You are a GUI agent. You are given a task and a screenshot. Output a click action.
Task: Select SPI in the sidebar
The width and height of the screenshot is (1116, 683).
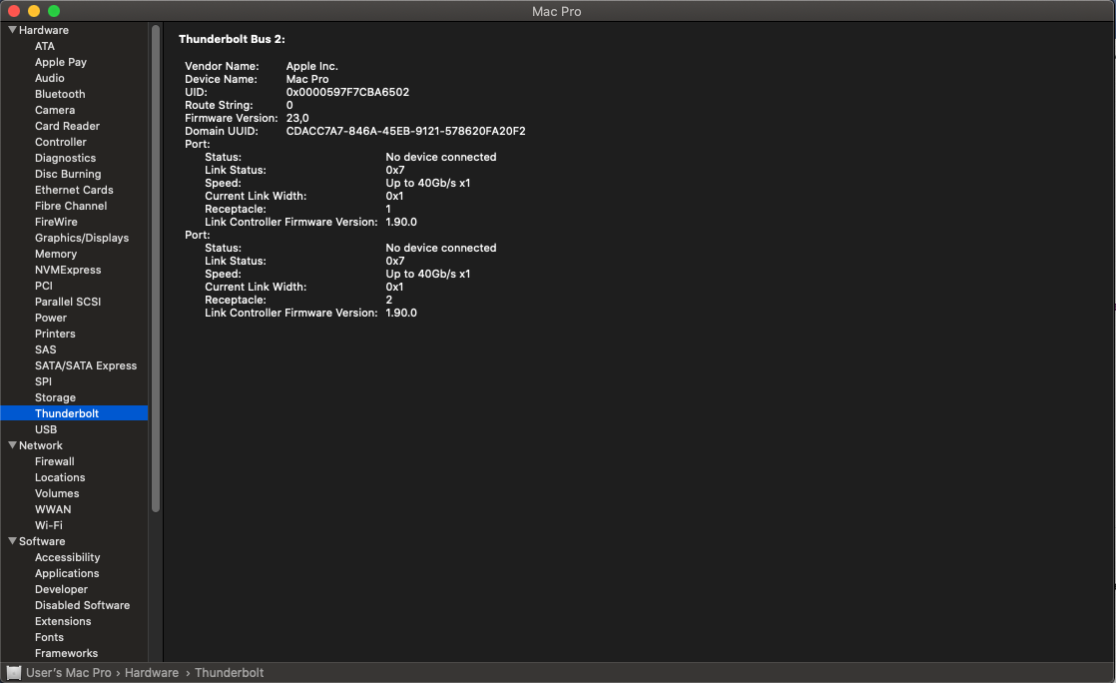[43, 381]
